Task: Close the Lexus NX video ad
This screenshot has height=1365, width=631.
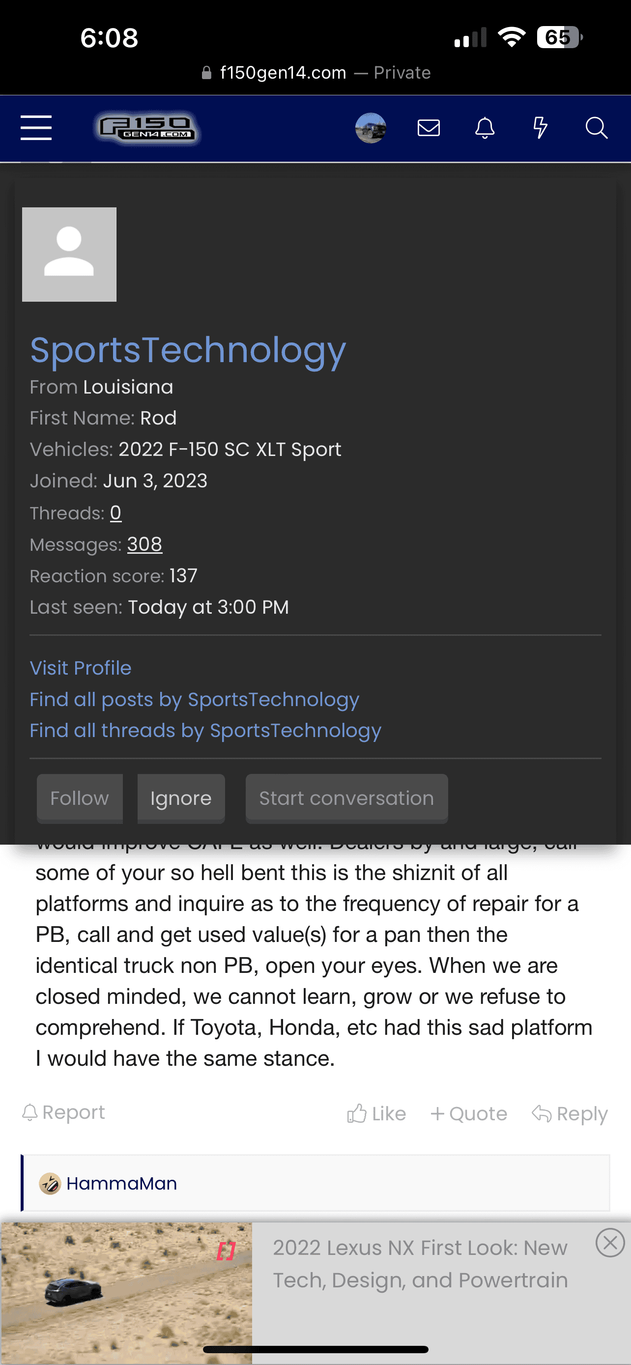Action: coord(610,1242)
